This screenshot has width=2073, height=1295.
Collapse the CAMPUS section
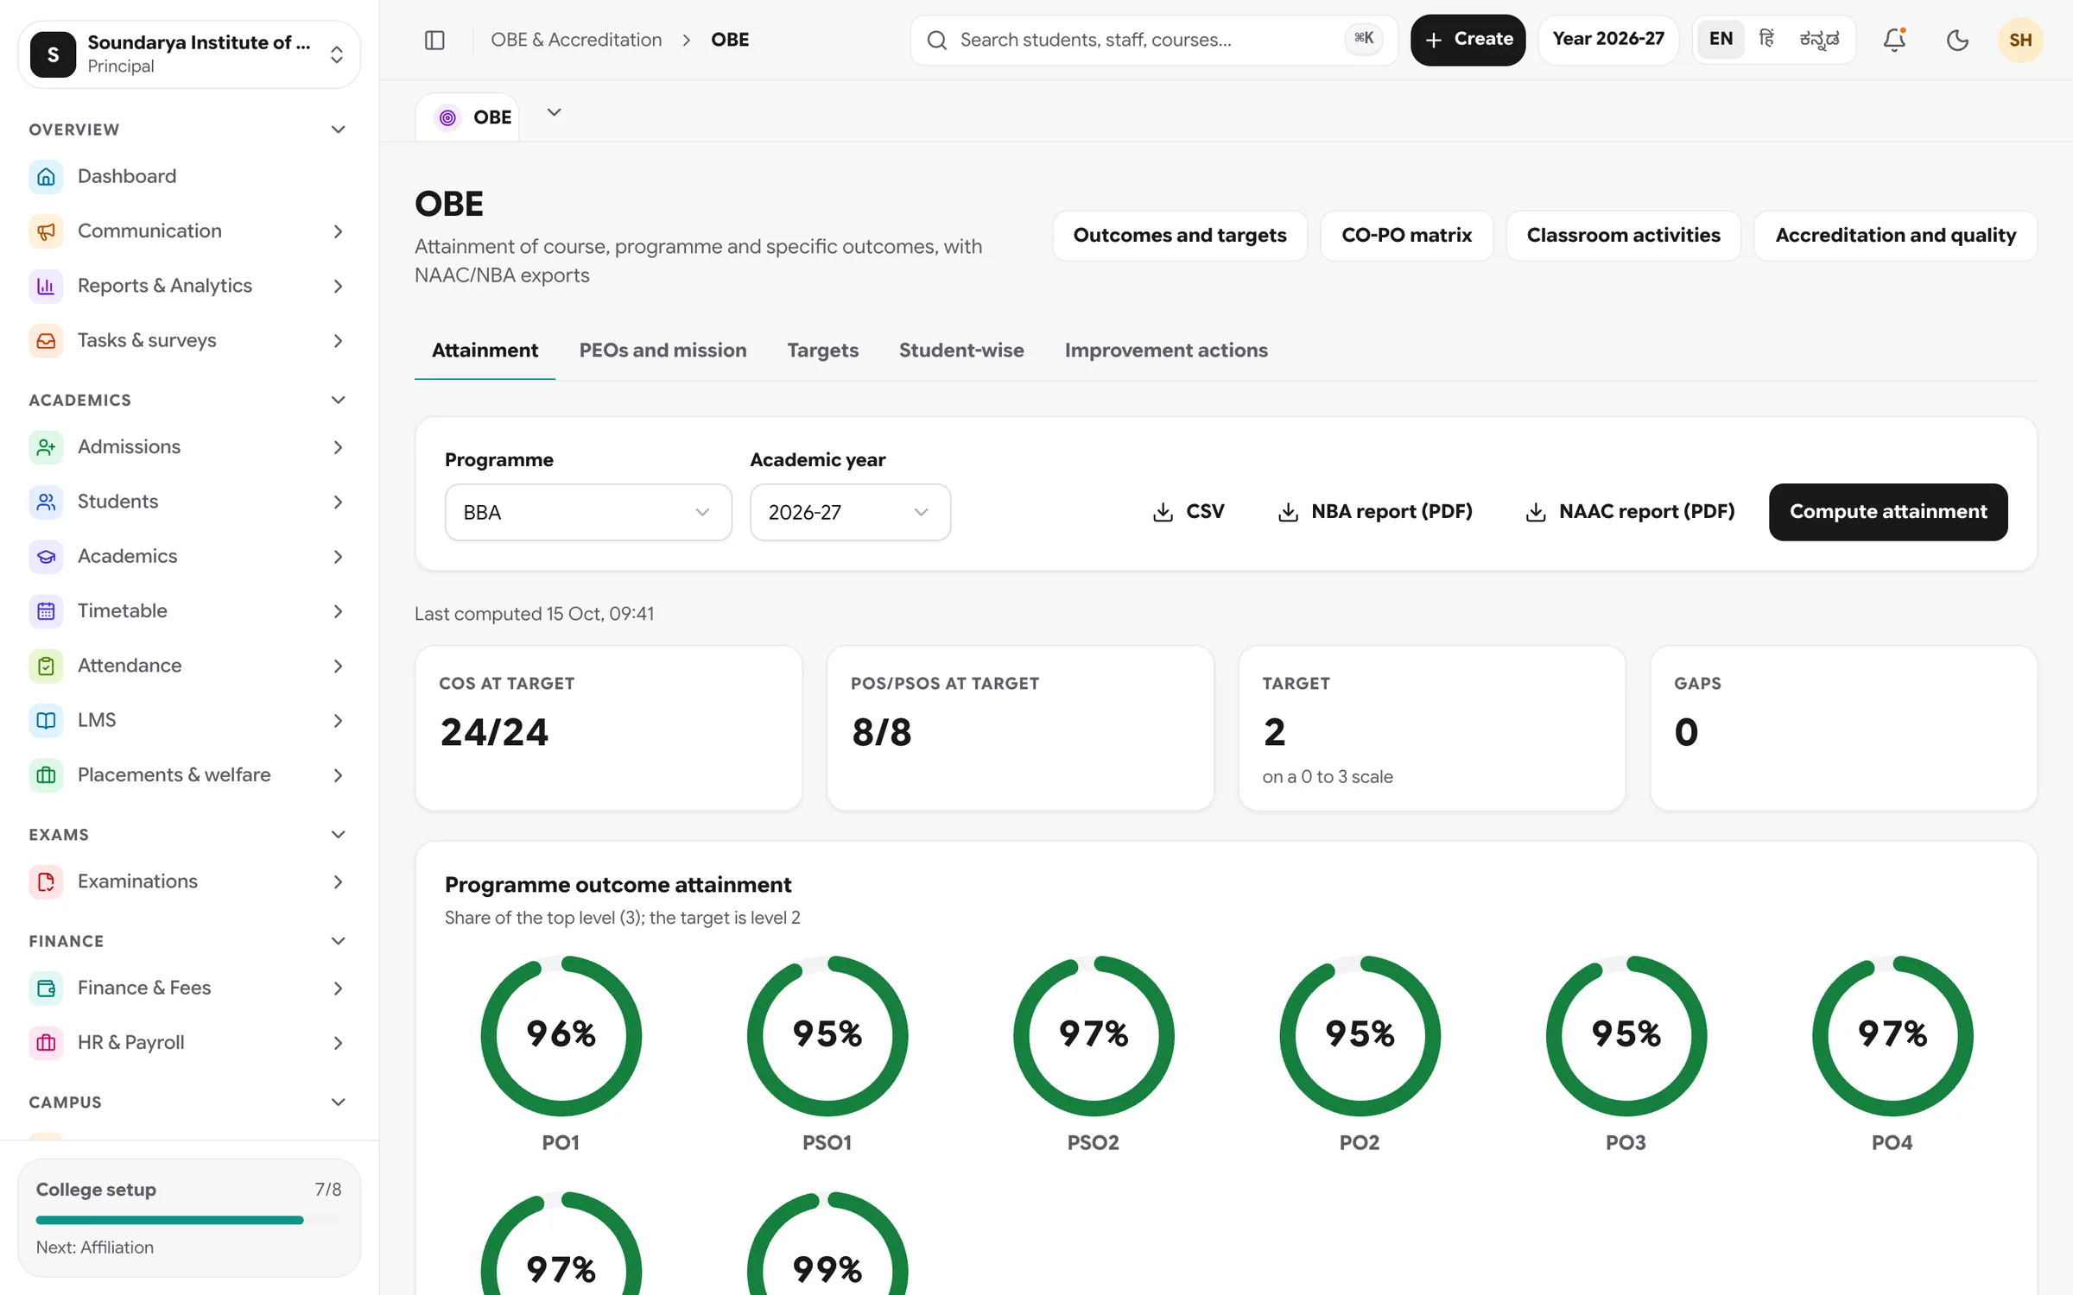point(338,1102)
